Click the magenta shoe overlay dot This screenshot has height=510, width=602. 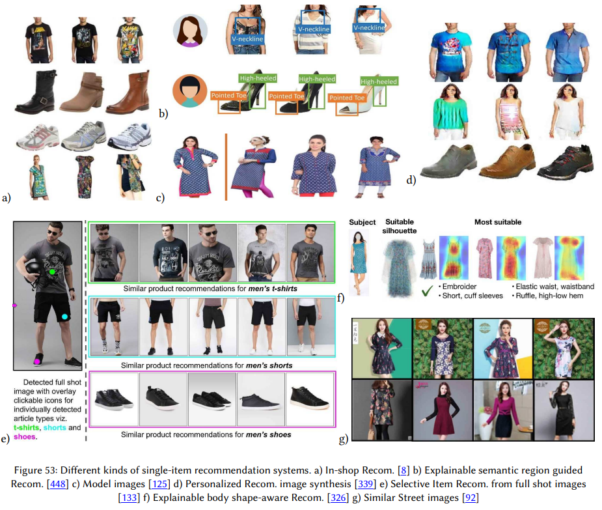tap(37, 361)
